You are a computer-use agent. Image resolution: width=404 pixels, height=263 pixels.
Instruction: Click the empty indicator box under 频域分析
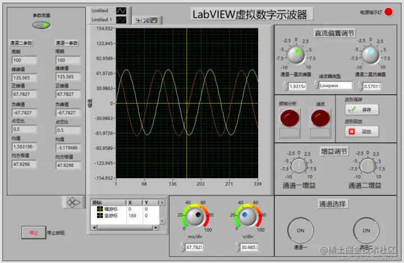(290, 133)
